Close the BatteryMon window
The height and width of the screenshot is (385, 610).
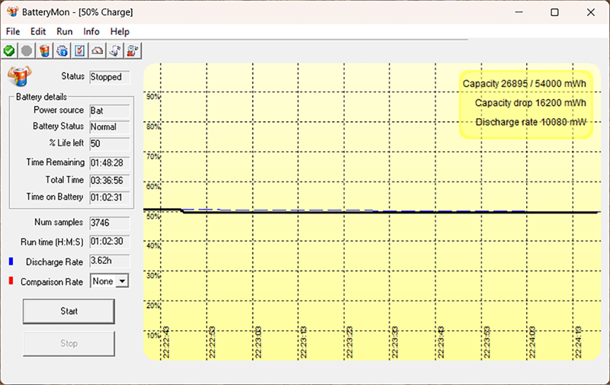pyautogui.click(x=590, y=12)
